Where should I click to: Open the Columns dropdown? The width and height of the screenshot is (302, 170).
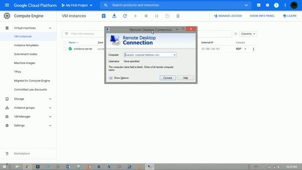(248, 34)
